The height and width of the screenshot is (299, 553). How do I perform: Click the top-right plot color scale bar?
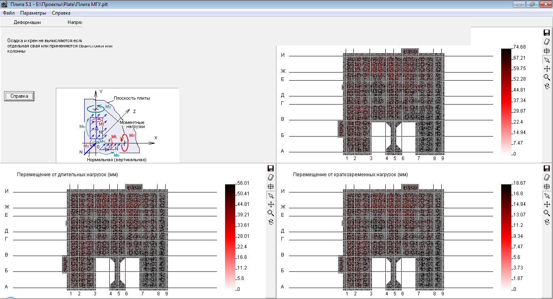click(x=506, y=101)
